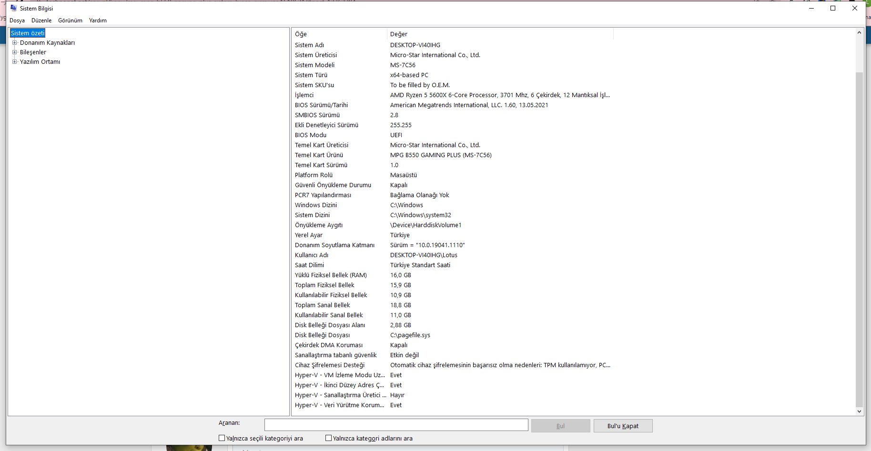Viewport: 871px width, 451px height.
Task: Select the Yazılım Ortamı tree item
Action: click(x=40, y=61)
